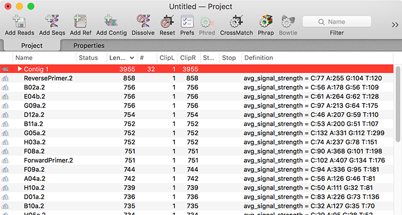Sort by the ClipL column header
The width and height of the screenshot is (402, 215).
point(167,58)
